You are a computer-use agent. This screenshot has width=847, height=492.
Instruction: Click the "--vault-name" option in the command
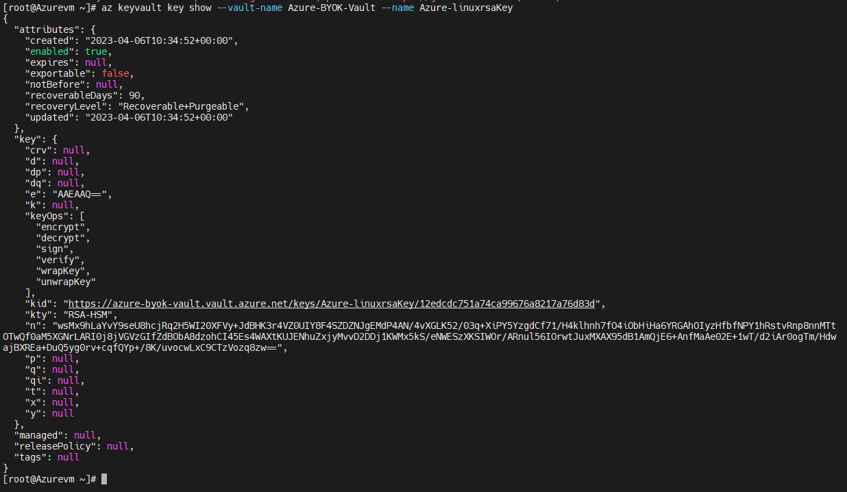pyautogui.click(x=251, y=8)
